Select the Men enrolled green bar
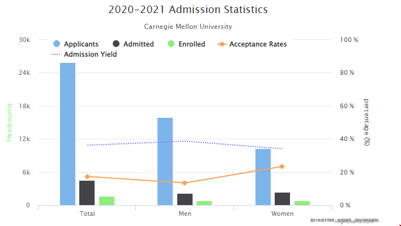Screen dimensions: 401x226 204,203
